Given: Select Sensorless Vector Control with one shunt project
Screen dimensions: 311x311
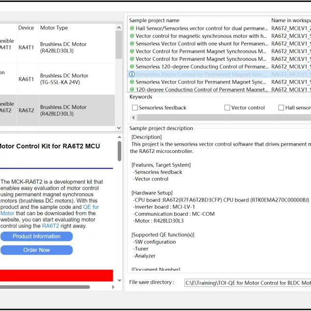Looking at the screenshot, I should [202, 44].
